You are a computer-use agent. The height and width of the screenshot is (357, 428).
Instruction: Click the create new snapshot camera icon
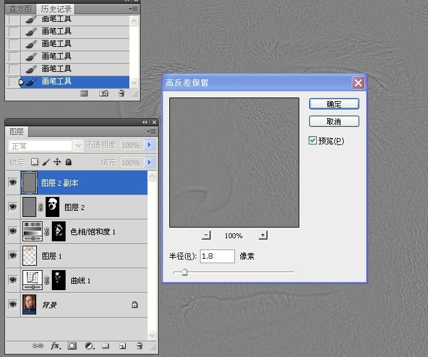point(104,93)
